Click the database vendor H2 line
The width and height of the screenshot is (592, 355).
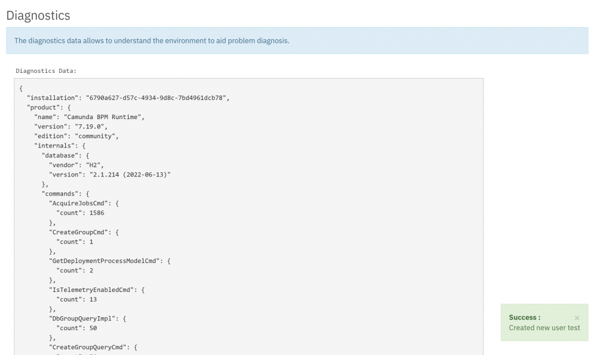click(76, 165)
